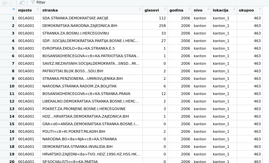Sort by the stranka column arrows
This screenshot has width=269, height=163.
point(140,9)
